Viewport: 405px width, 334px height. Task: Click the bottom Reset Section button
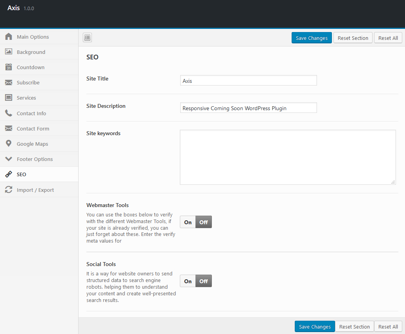[x=354, y=327]
